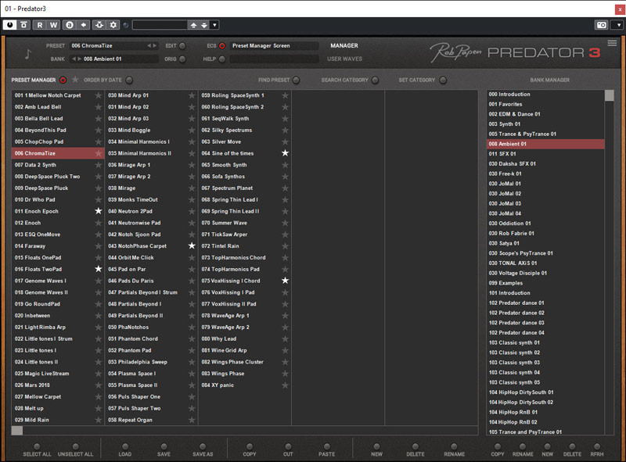Toggle the favorites star filter next to Preset Manager
This screenshot has width=626, height=462.
[75, 80]
